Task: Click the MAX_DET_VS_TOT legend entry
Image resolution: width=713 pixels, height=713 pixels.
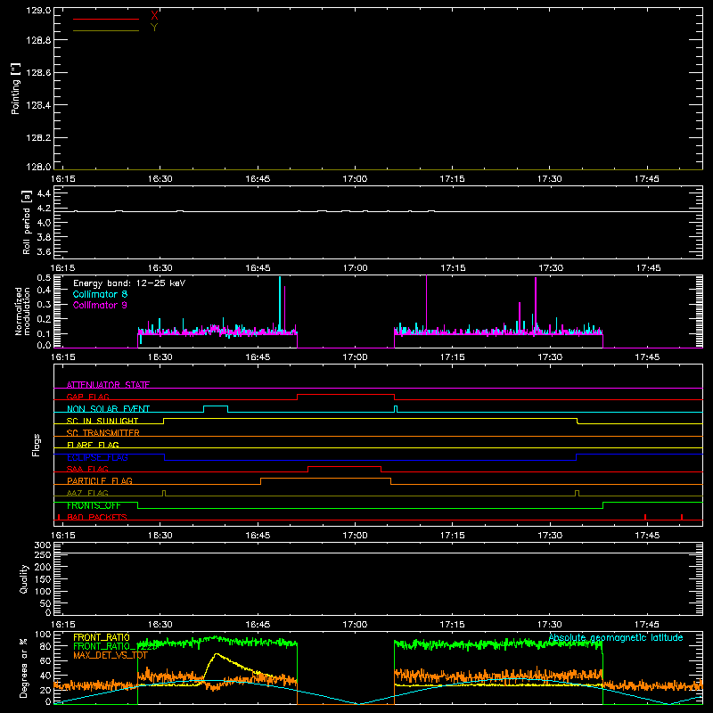Action: (111, 655)
